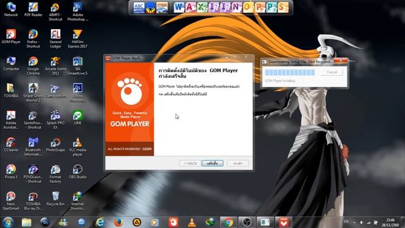This screenshot has height=228, width=405.
Task: Select the Computer desktop icon
Action: [11, 63]
